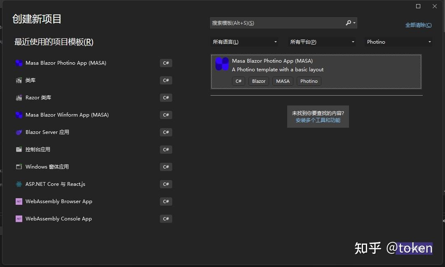Viewport: 445px width, 267px height.
Task: Click the .NET icon of WebAssembly Console App
Action: point(19,218)
